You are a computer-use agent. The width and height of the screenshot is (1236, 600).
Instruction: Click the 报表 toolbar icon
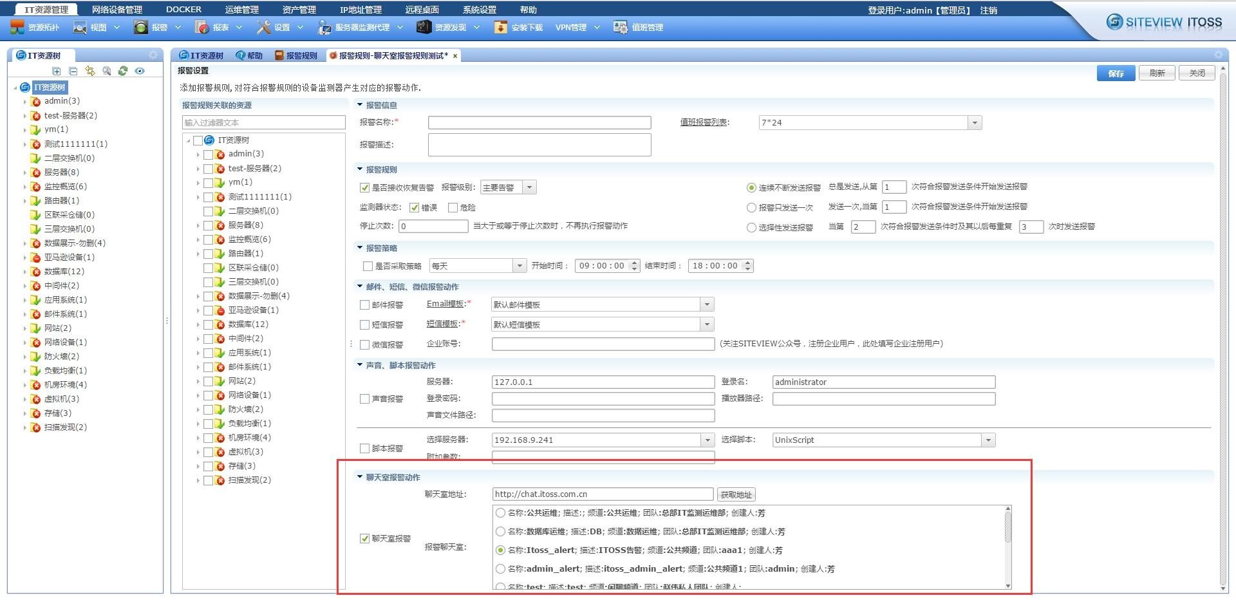(202, 27)
